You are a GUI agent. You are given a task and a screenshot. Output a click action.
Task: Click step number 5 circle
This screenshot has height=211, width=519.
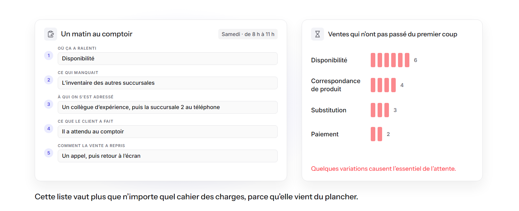(x=49, y=153)
